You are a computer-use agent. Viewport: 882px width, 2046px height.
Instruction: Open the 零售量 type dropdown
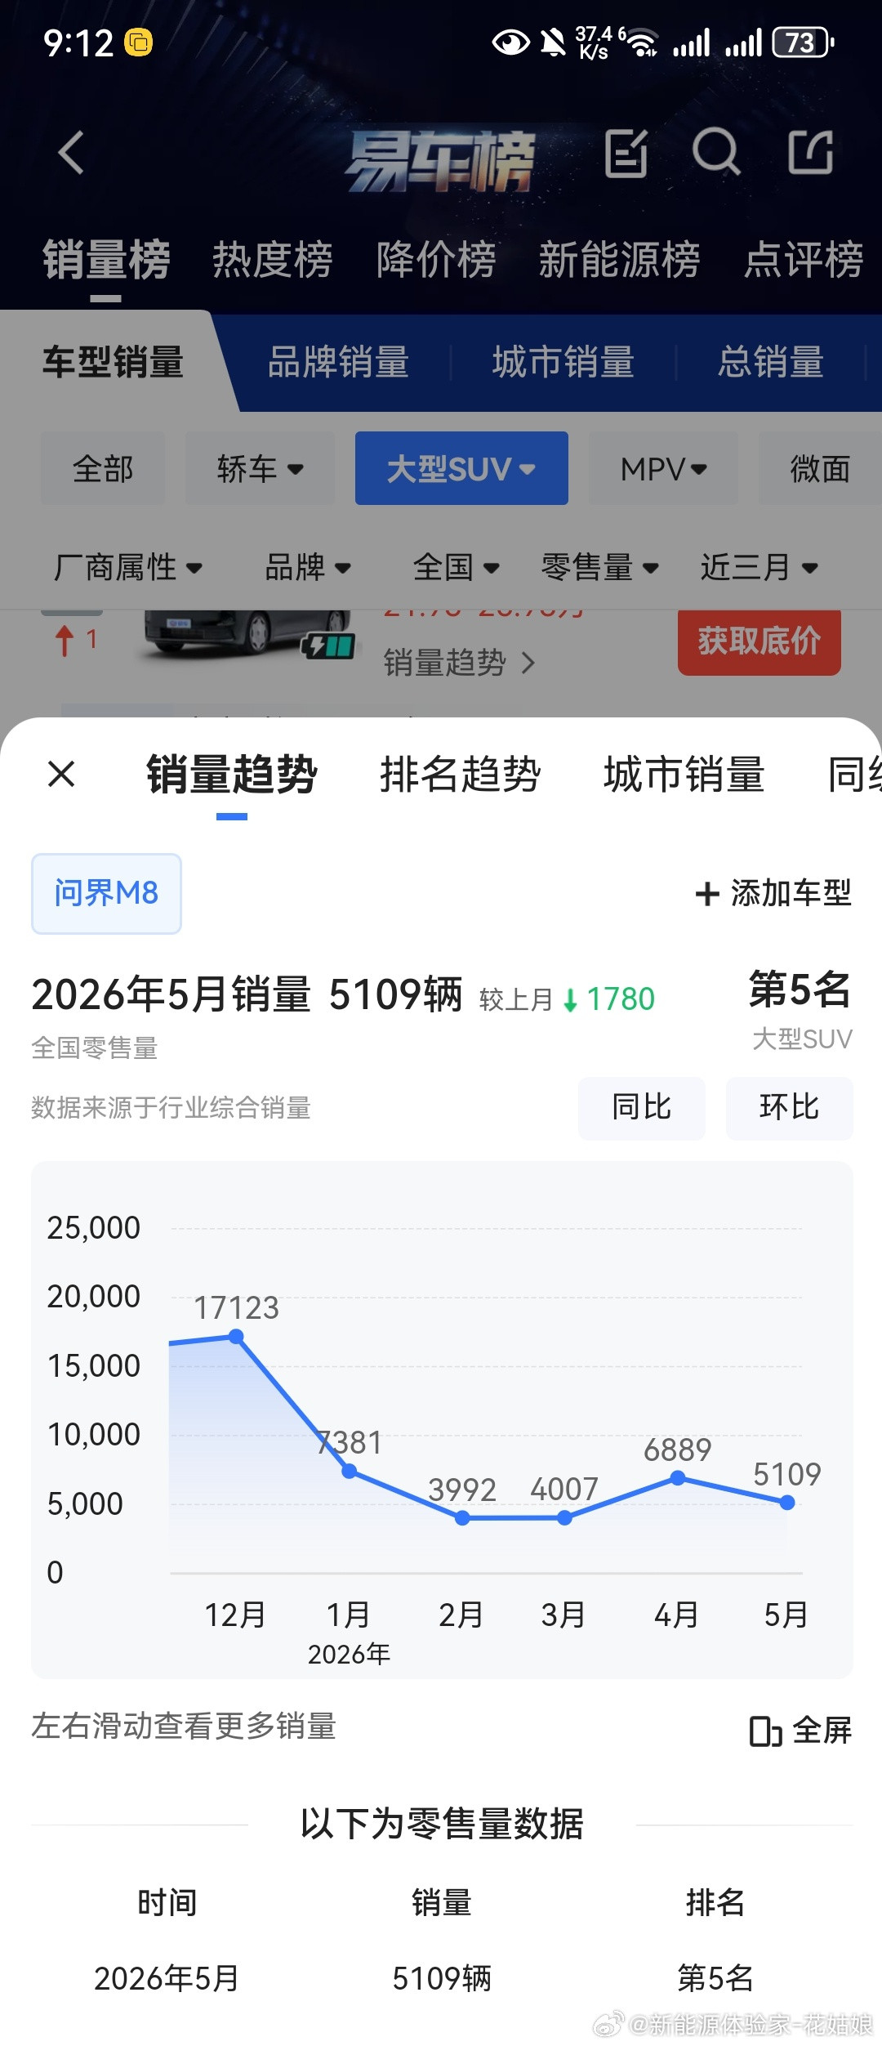(599, 567)
